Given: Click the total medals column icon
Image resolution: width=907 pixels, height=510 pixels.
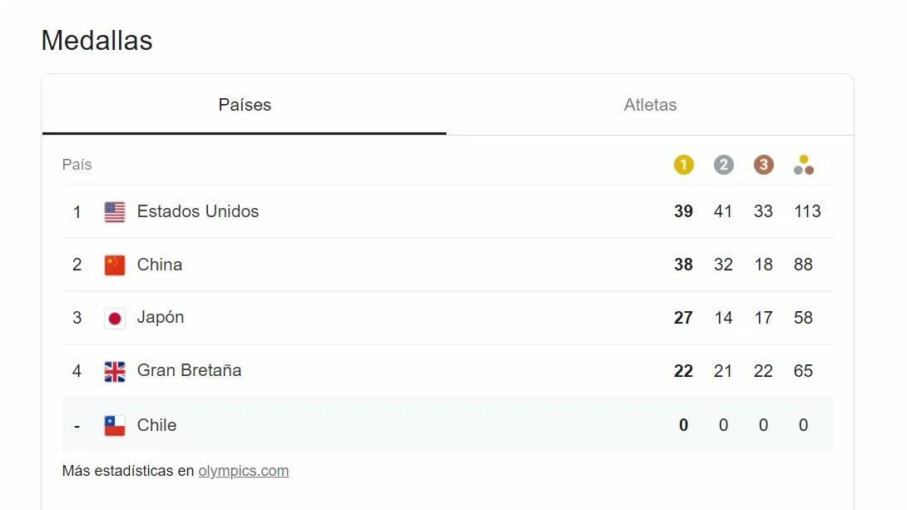Looking at the screenshot, I should (x=803, y=165).
